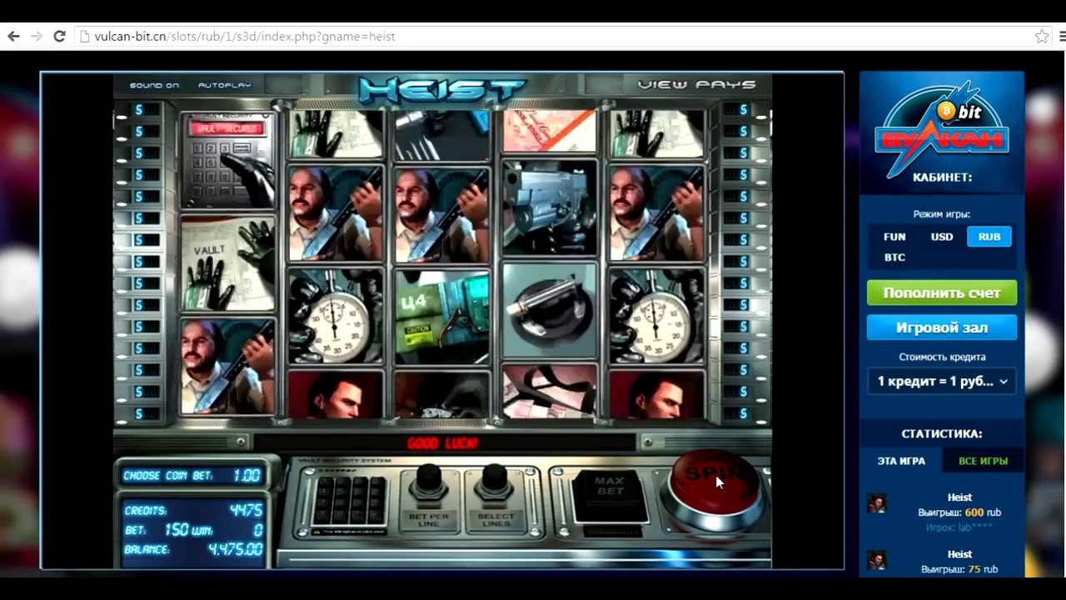The width and height of the screenshot is (1066, 600).
Task: Reload the page with the refresh icon
Action: tap(59, 37)
